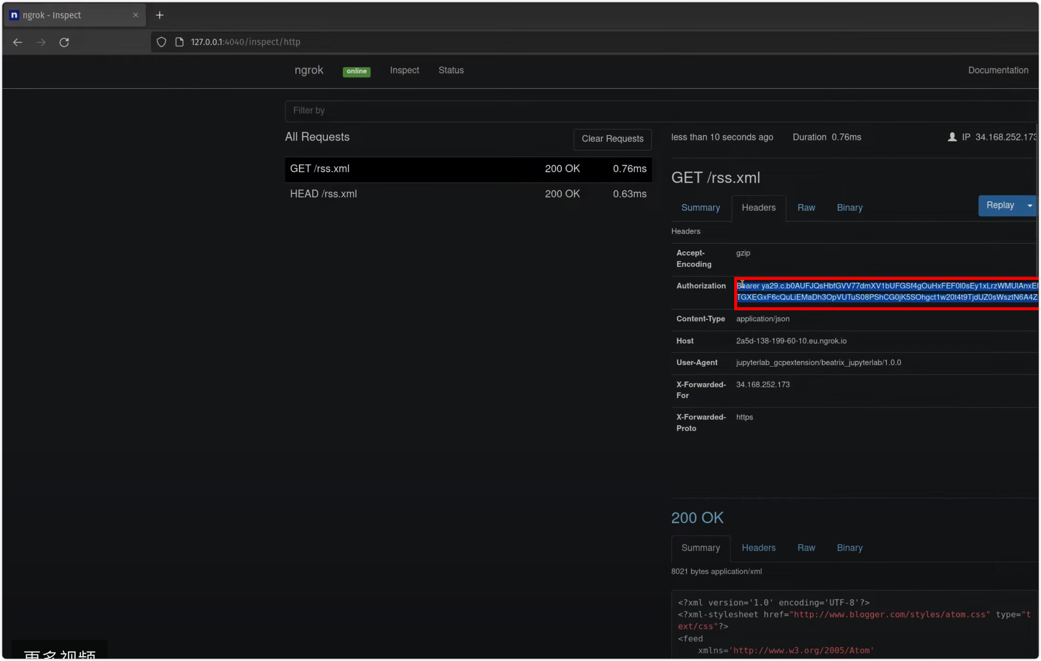Switch to request Summary tab
The image size is (1041, 661).
[700, 208]
